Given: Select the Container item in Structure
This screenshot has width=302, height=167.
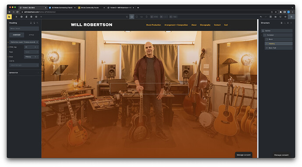Looking at the screenshot, I should (278, 35).
